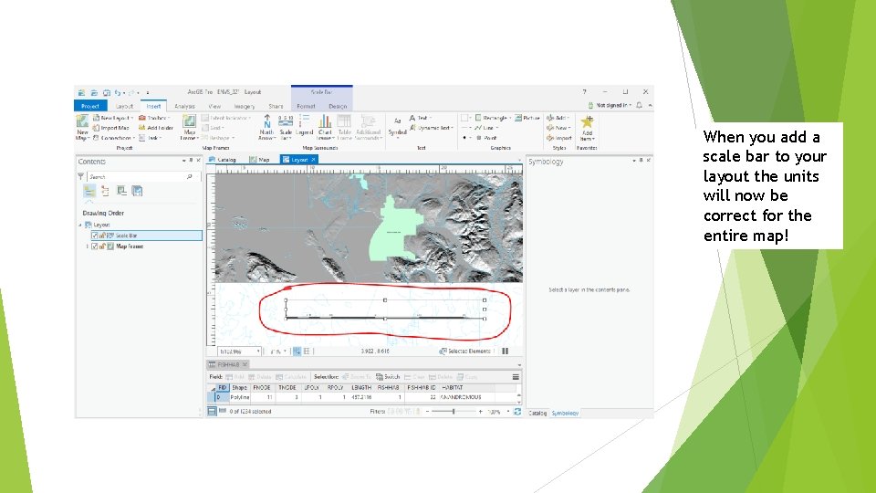Click the help question mark icon
876x493 pixels.
[x=584, y=91]
